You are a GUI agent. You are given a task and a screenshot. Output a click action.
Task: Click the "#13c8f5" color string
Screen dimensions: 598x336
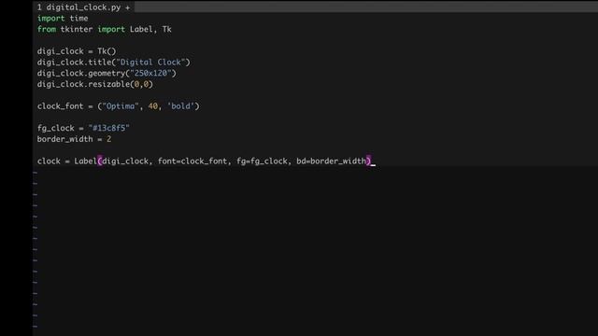point(109,128)
